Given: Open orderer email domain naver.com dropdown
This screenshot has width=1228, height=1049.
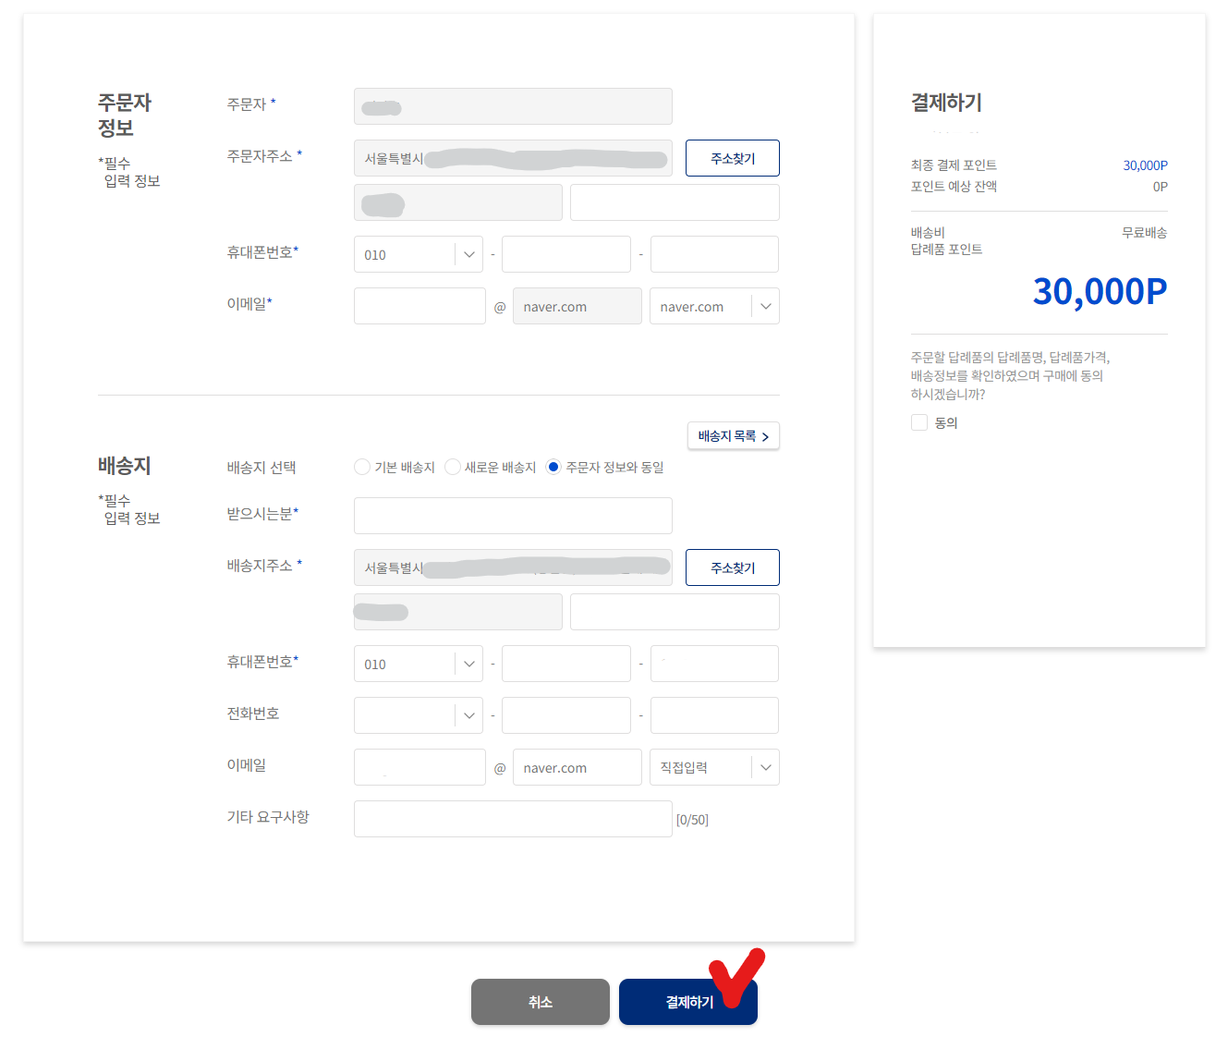Looking at the screenshot, I should [714, 306].
